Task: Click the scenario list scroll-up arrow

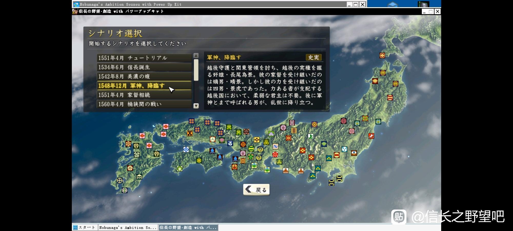Action: tap(196, 55)
